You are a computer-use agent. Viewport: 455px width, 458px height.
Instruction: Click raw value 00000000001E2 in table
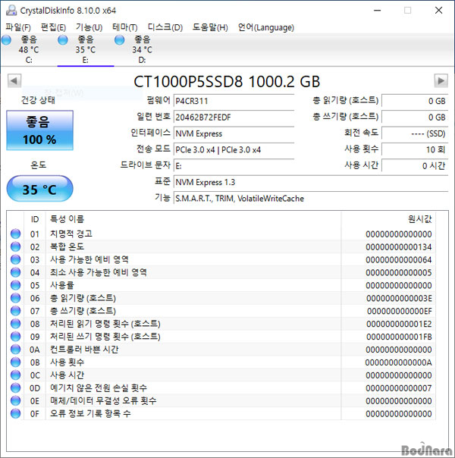coord(399,324)
